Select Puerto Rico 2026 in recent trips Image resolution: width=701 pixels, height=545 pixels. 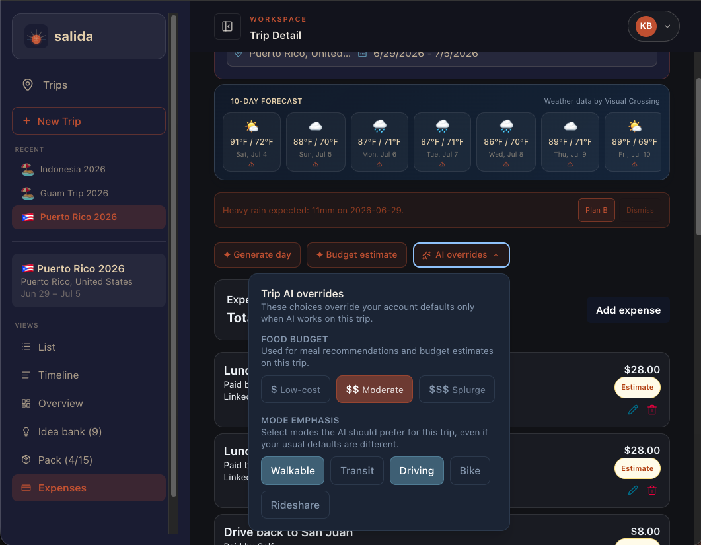(x=89, y=217)
